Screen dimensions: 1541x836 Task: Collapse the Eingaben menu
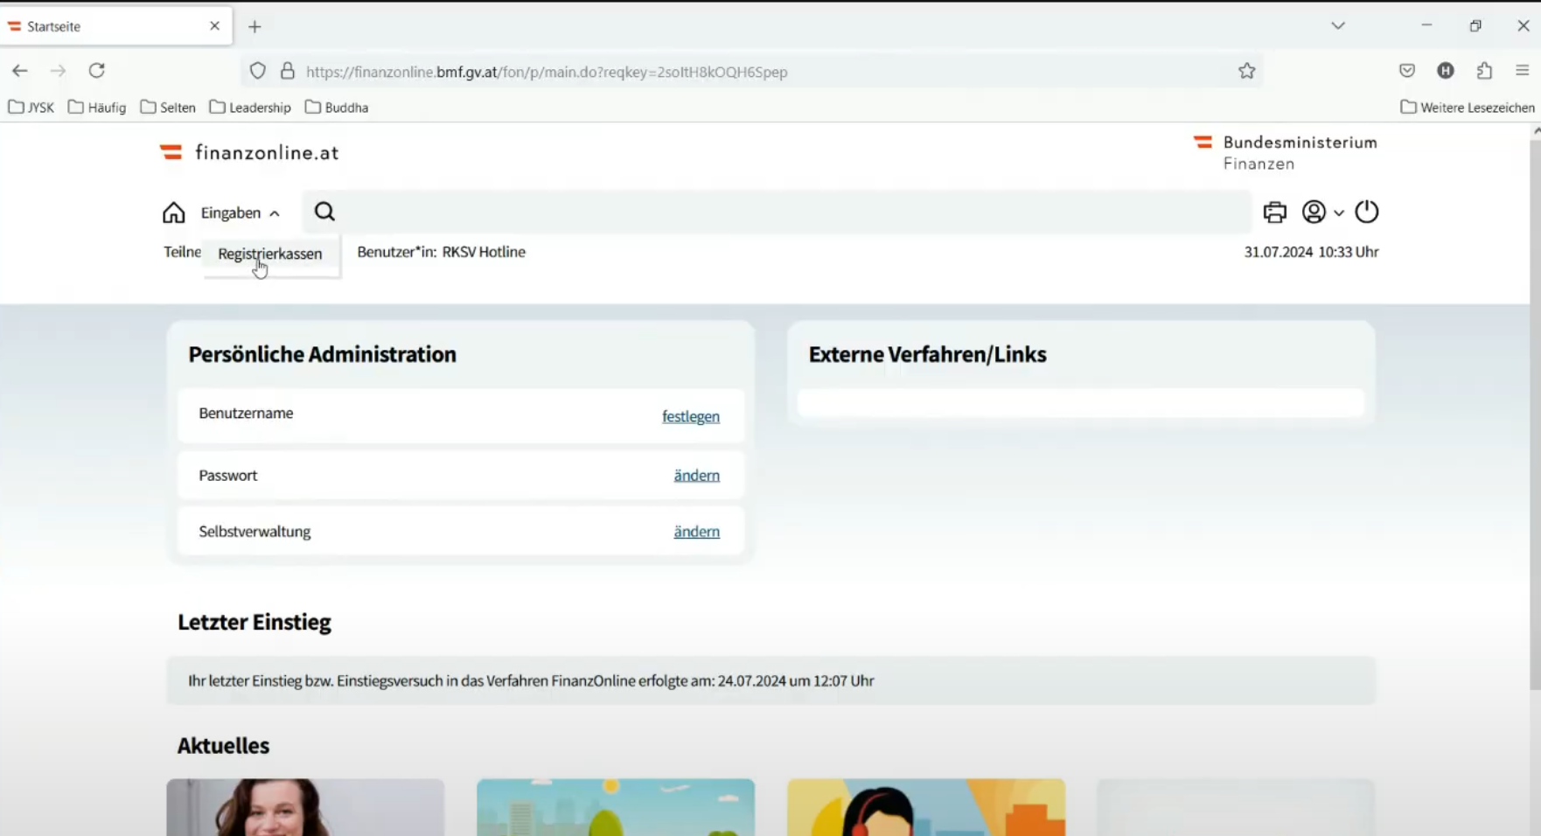tap(240, 212)
